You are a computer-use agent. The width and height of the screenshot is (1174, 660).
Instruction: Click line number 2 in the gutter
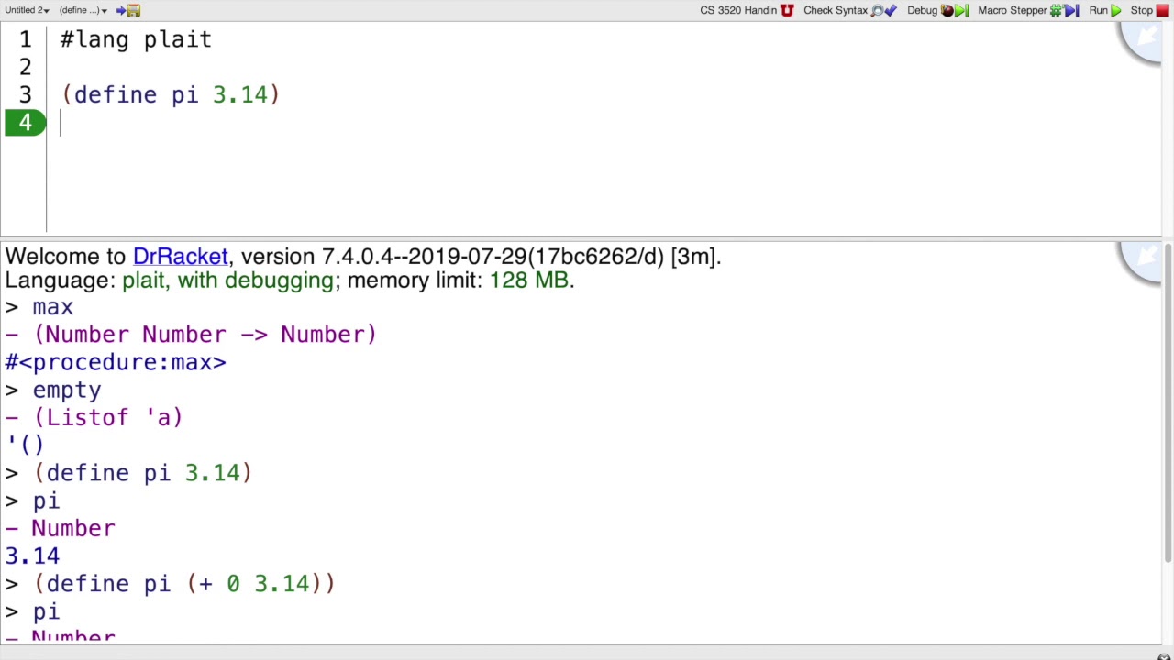tap(25, 67)
